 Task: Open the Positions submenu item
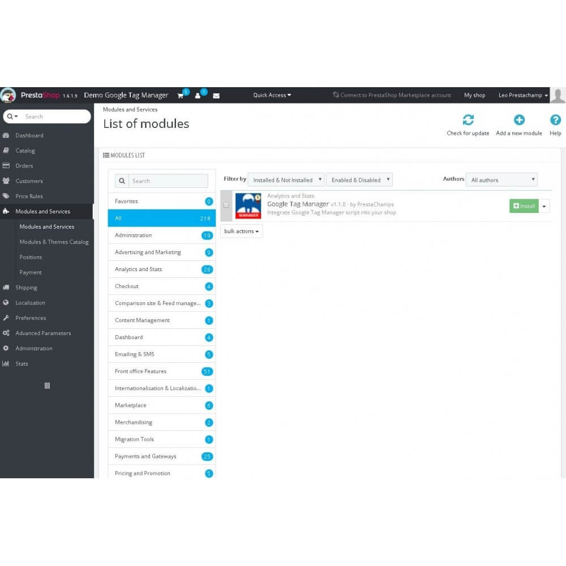31,257
